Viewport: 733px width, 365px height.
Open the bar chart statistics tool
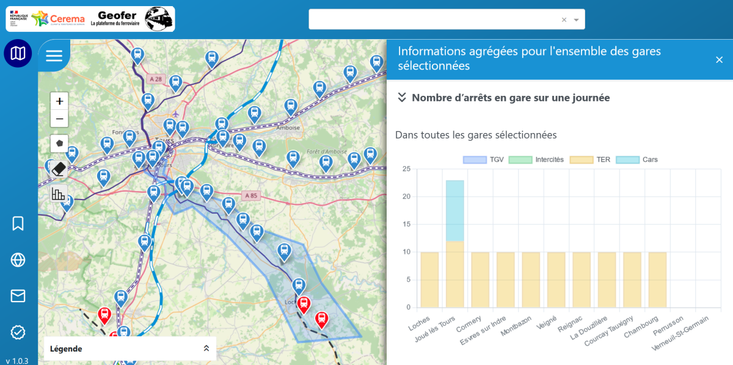click(59, 194)
